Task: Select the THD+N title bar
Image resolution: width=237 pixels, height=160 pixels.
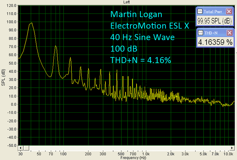Action: (x=212, y=33)
